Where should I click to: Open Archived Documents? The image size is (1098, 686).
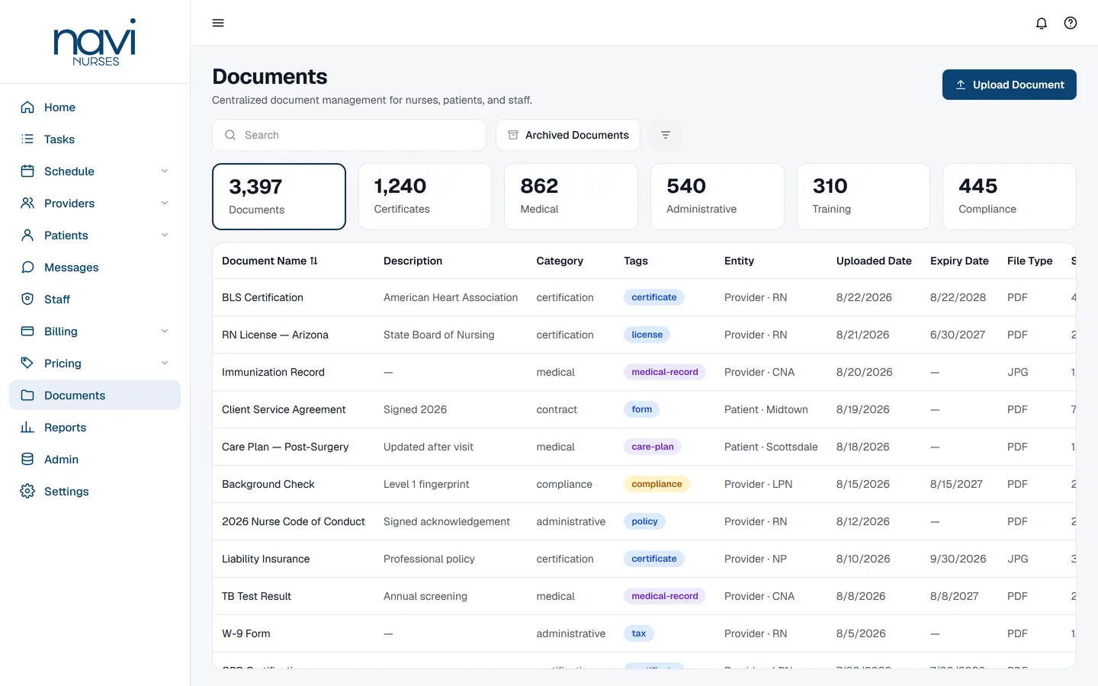568,135
